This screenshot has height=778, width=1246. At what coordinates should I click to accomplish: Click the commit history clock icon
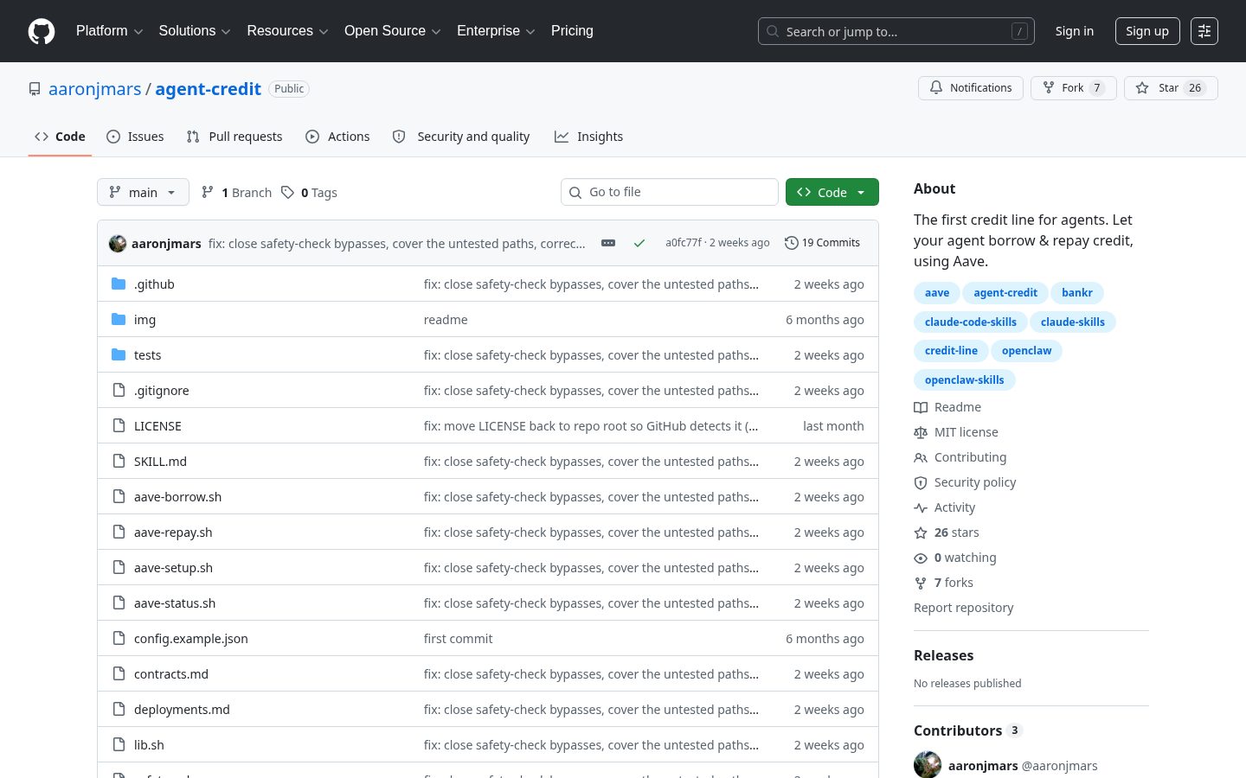point(791,243)
